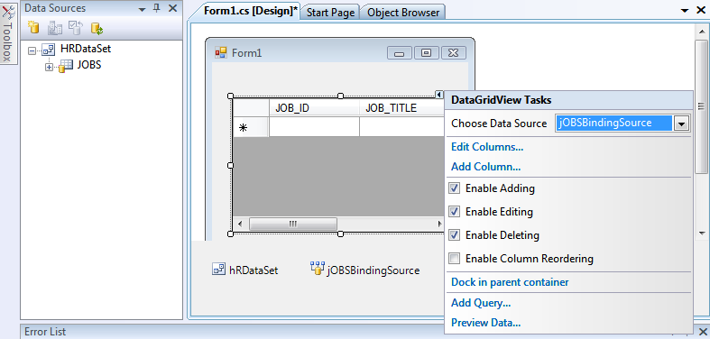Click Refresh data sources icon

[97, 28]
